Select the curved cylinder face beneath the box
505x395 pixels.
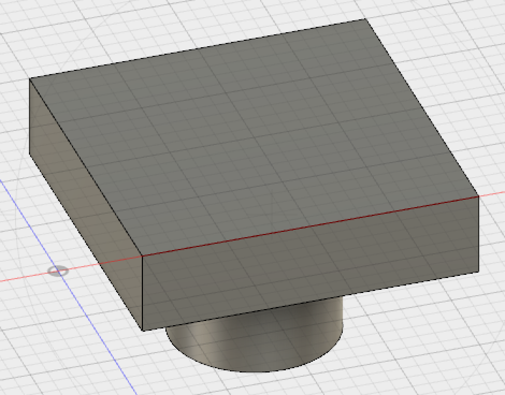(x=258, y=337)
